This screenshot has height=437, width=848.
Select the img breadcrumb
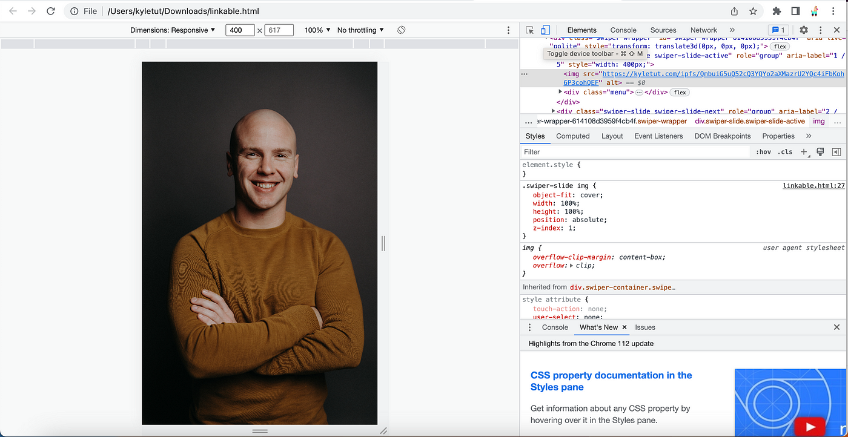click(819, 121)
